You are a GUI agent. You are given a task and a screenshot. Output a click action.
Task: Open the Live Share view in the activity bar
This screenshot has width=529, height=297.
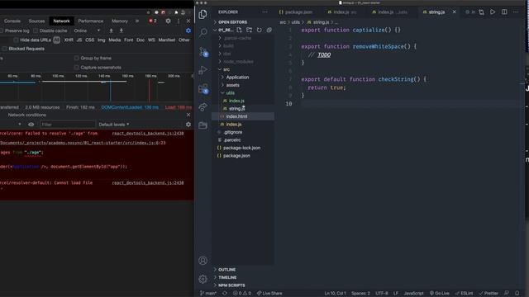[203, 107]
